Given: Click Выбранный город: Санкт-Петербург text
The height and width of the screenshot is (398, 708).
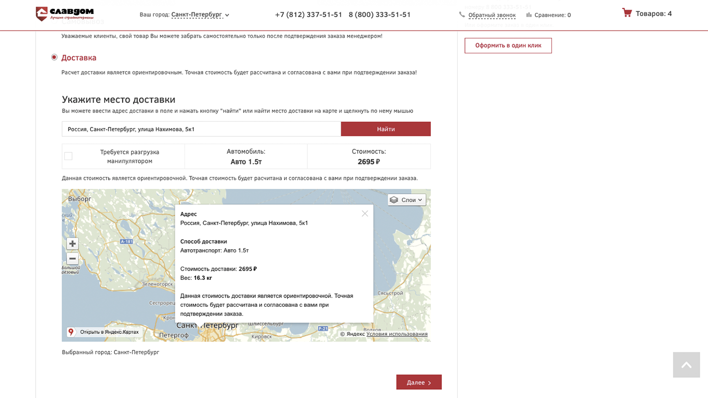Looking at the screenshot, I should click(110, 352).
